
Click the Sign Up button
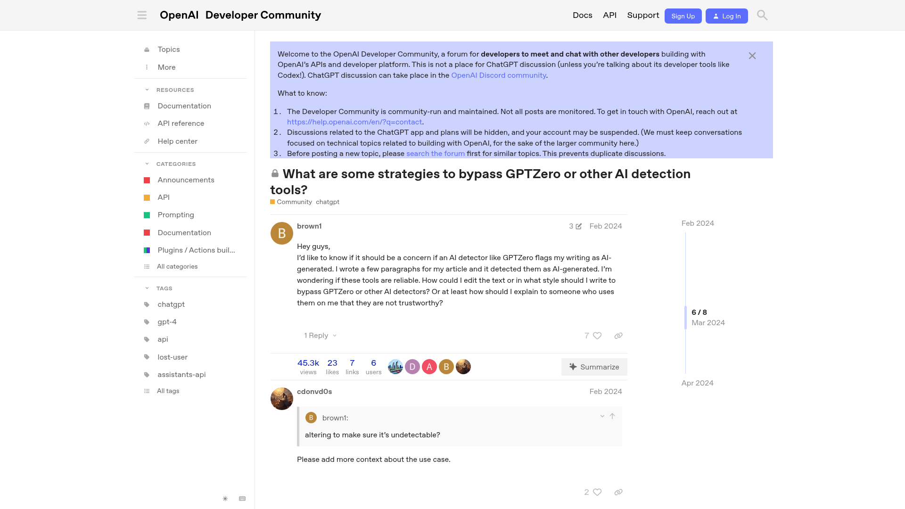point(683,16)
